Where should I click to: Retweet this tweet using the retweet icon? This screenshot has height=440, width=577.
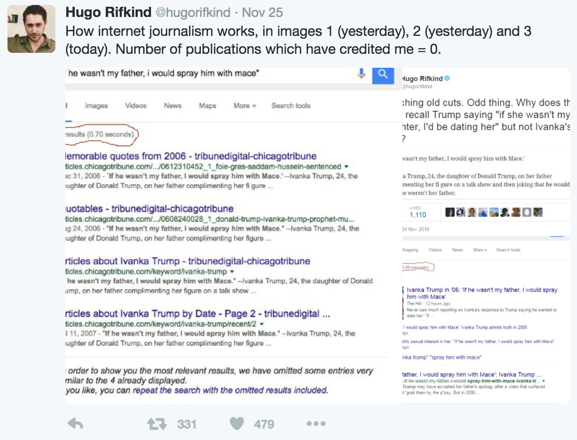157,424
